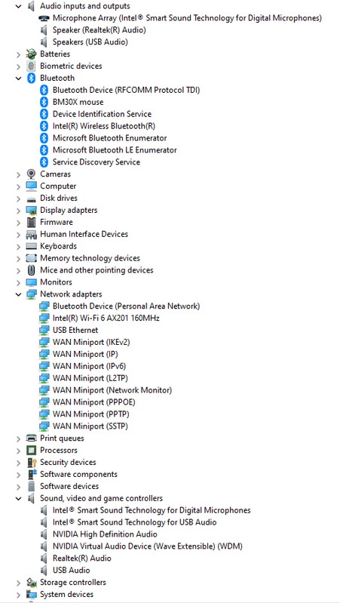Click the Biometric devices fingerprint icon
Screen dimensions: 340x603
32,66
